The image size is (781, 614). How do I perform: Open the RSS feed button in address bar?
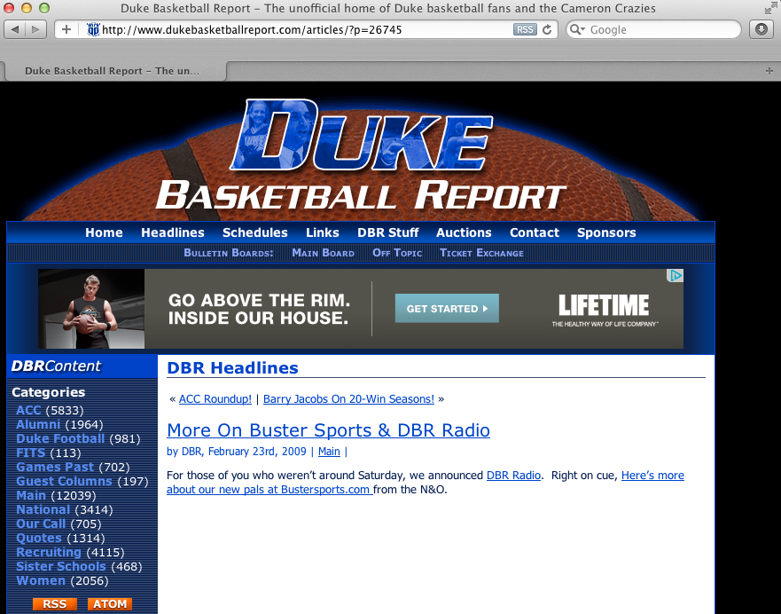click(525, 30)
